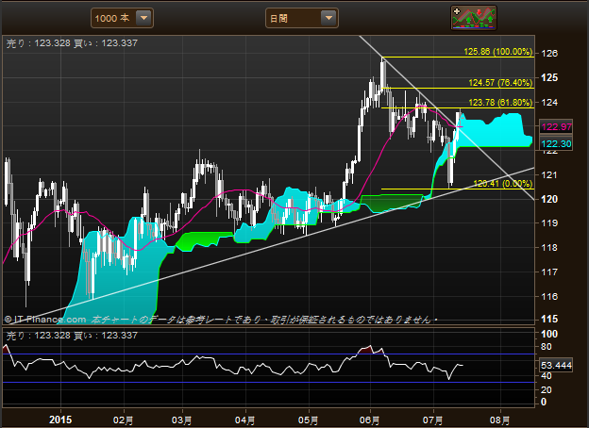
Task: Select the 120.41 (0.00%) Fibonacci label
Action: pyautogui.click(x=502, y=184)
